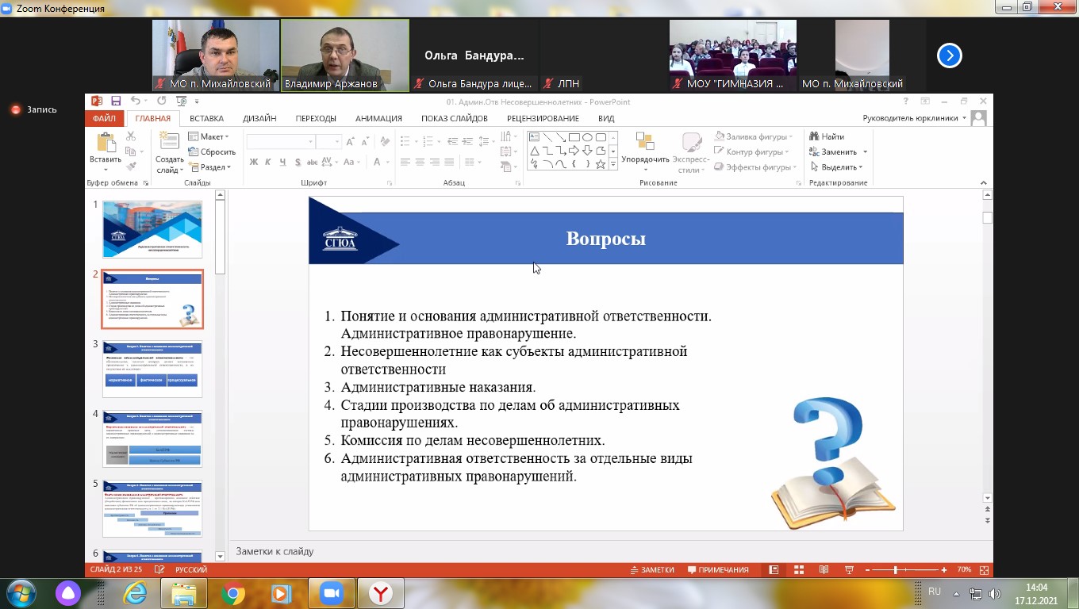
Task: Click Создать слайд new slide icon
Action: point(169,142)
